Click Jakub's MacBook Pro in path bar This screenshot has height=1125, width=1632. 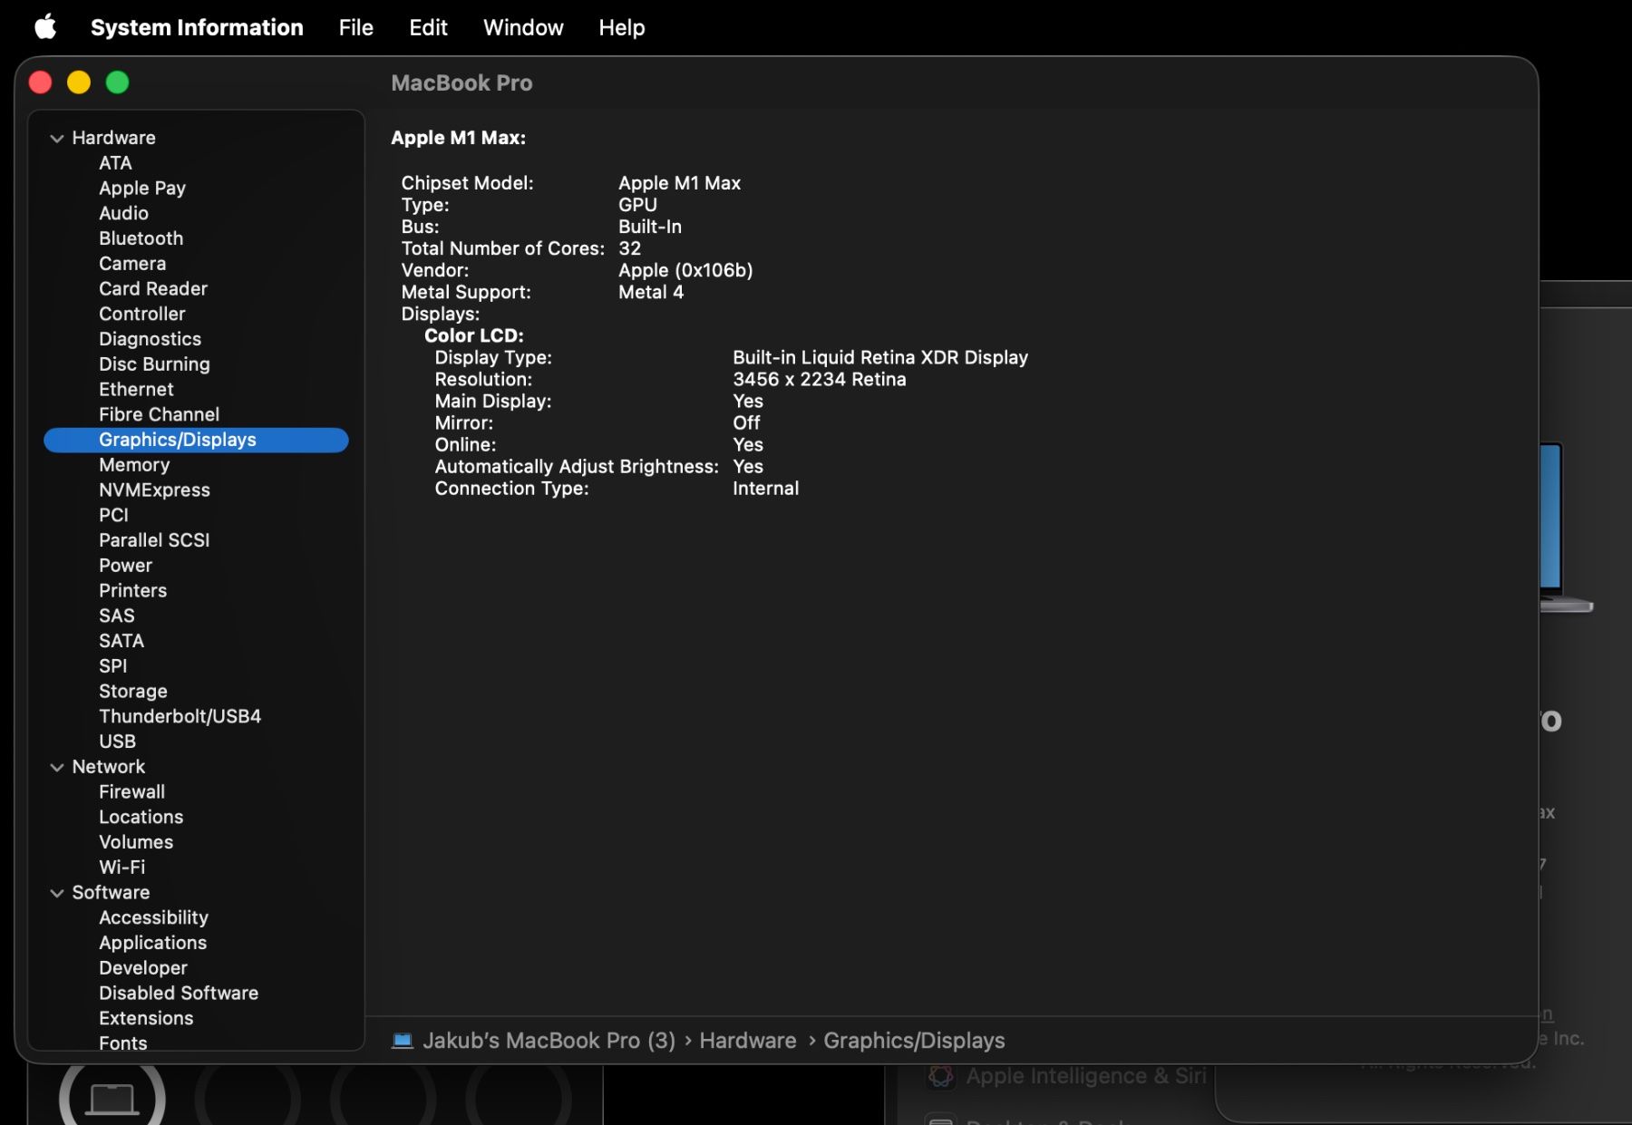pyautogui.click(x=549, y=1040)
